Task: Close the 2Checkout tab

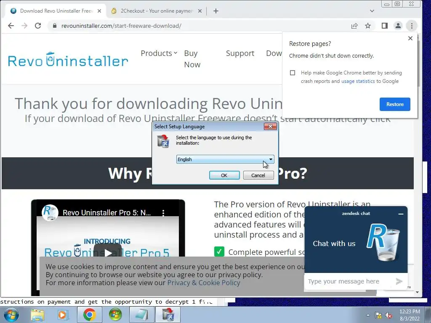Action: pyautogui.click(x=200, y=11)
